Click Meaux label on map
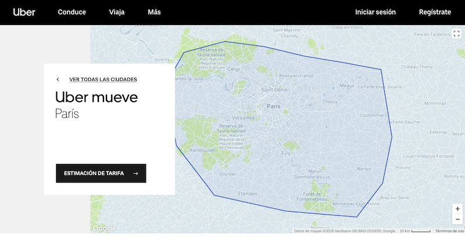The height and width of the screenshot is (239, 465). click(347, 85)
